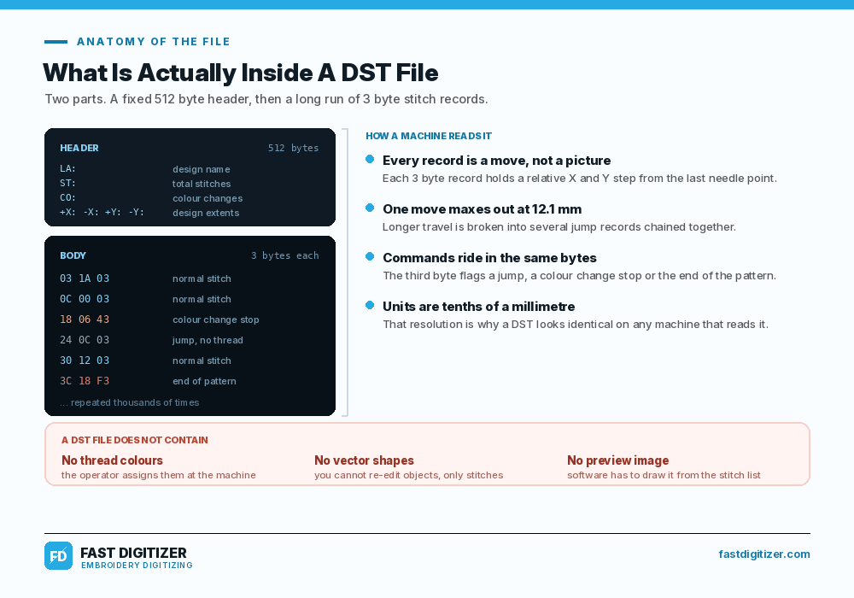This screenshot has width=854, height=598.
Task: Click the bullet beside Every record is a move
Action: [370, 159]
